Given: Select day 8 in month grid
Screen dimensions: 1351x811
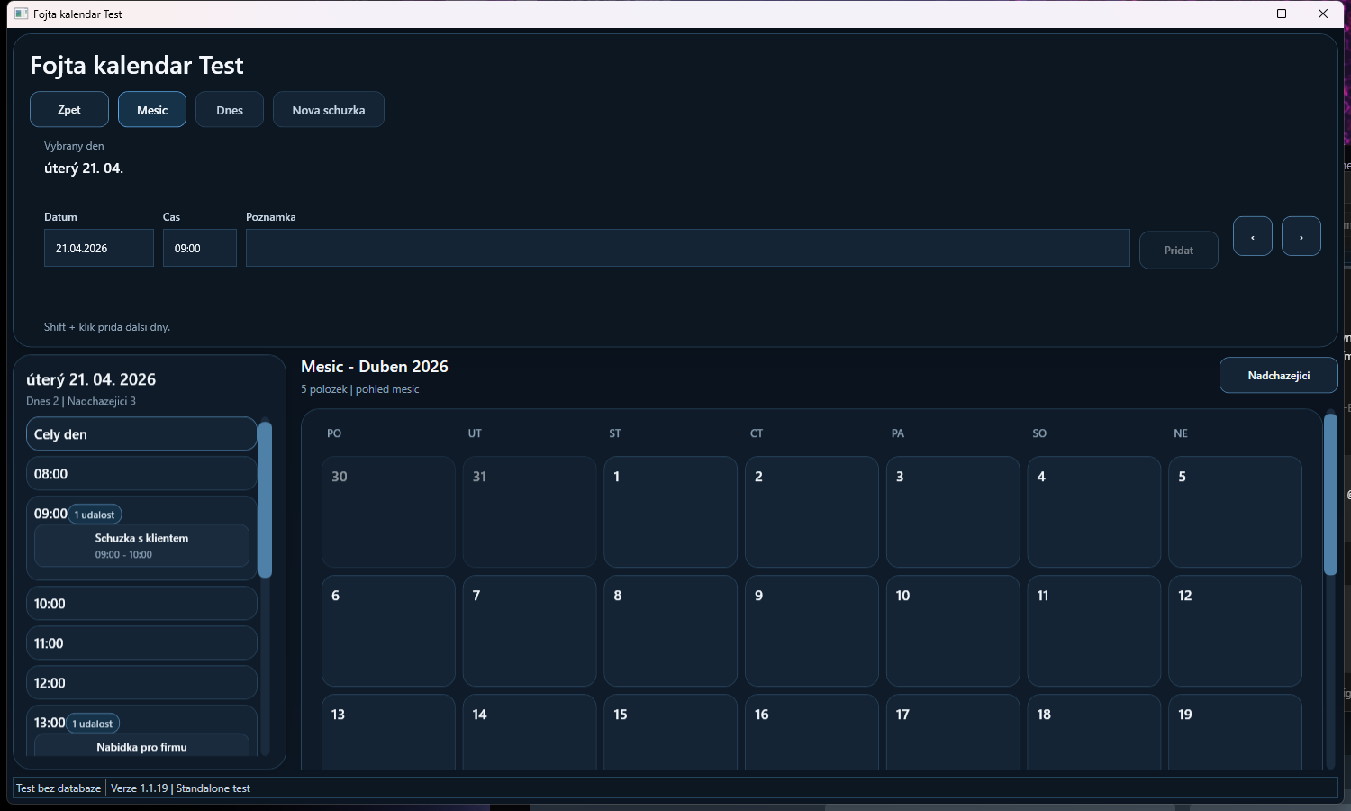Looking at the screenshot, I should click(x=671, y=631).
